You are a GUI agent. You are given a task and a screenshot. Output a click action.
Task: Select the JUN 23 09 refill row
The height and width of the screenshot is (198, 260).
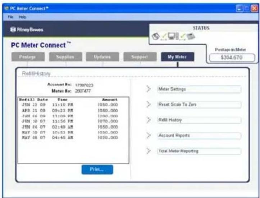click(70, 105)
